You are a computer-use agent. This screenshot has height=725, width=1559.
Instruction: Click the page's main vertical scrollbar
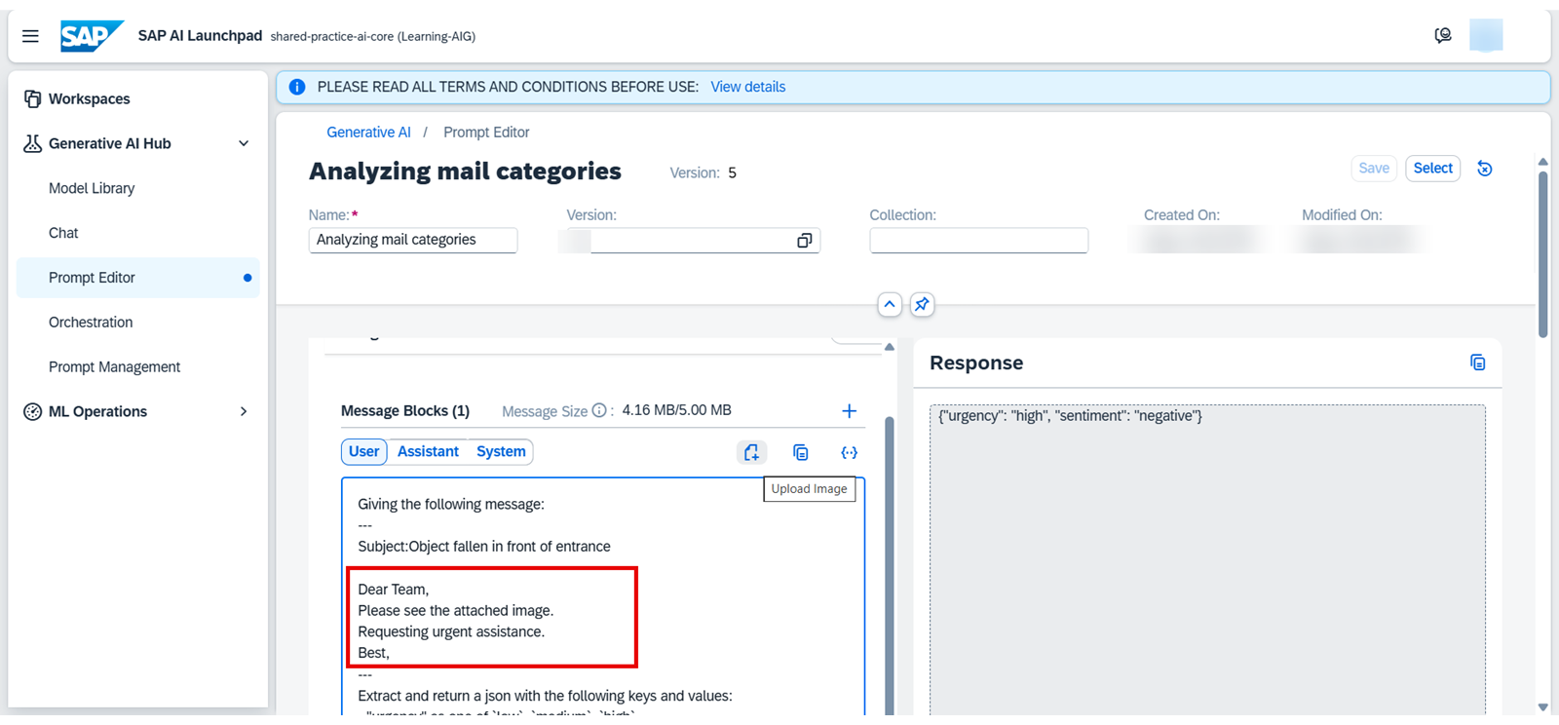point(1542,255)
